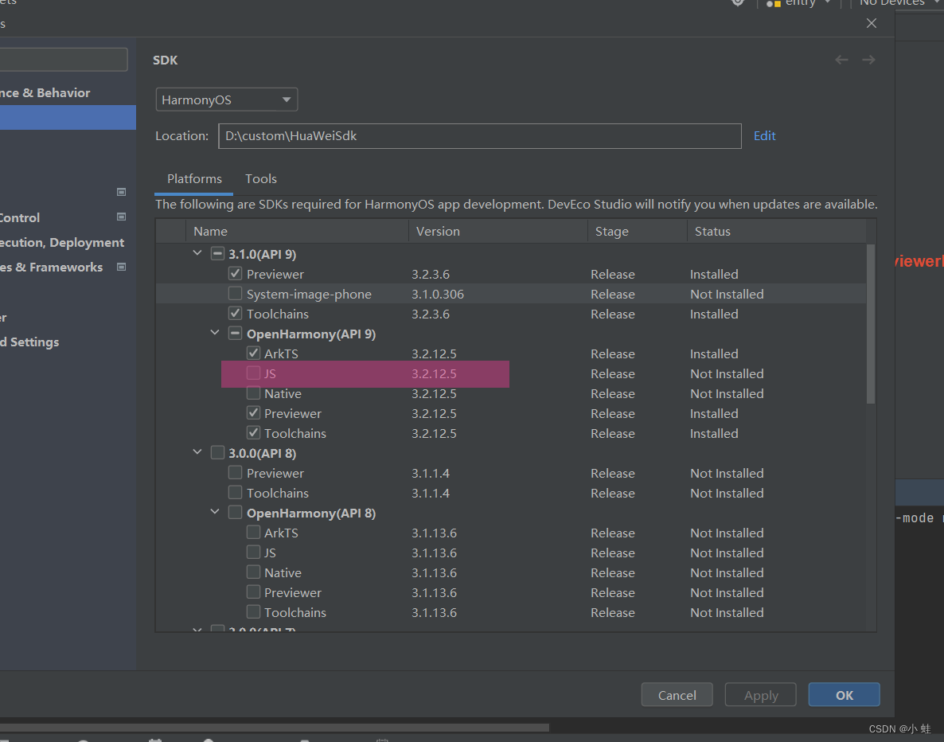Click the Version column header
The height and width of the screenshot is (742, 944).
(x=498, y=231)
